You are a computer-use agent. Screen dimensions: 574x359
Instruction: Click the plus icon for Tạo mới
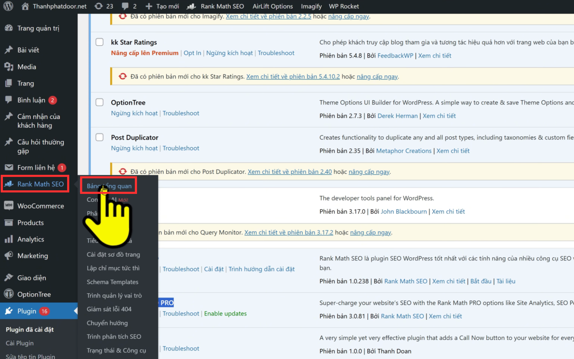tap(149, 6)
